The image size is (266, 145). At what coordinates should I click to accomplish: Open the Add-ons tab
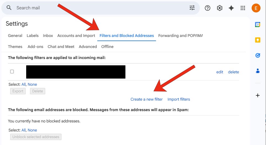point(36,47)
